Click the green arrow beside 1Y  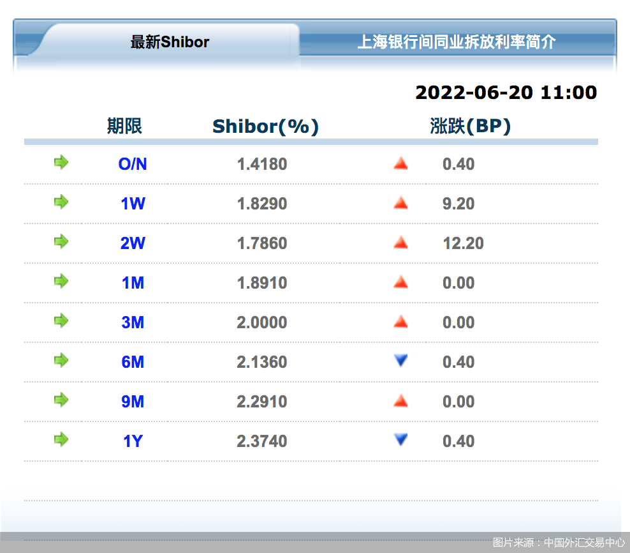point(61,440)
